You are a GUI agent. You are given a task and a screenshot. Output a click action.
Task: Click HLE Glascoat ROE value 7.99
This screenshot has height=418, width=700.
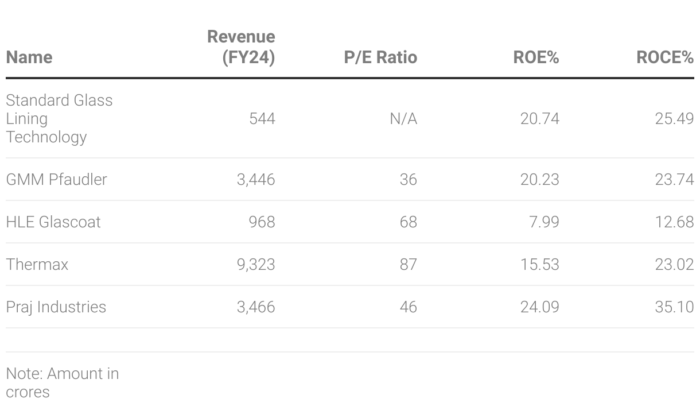tap(544, 222)
